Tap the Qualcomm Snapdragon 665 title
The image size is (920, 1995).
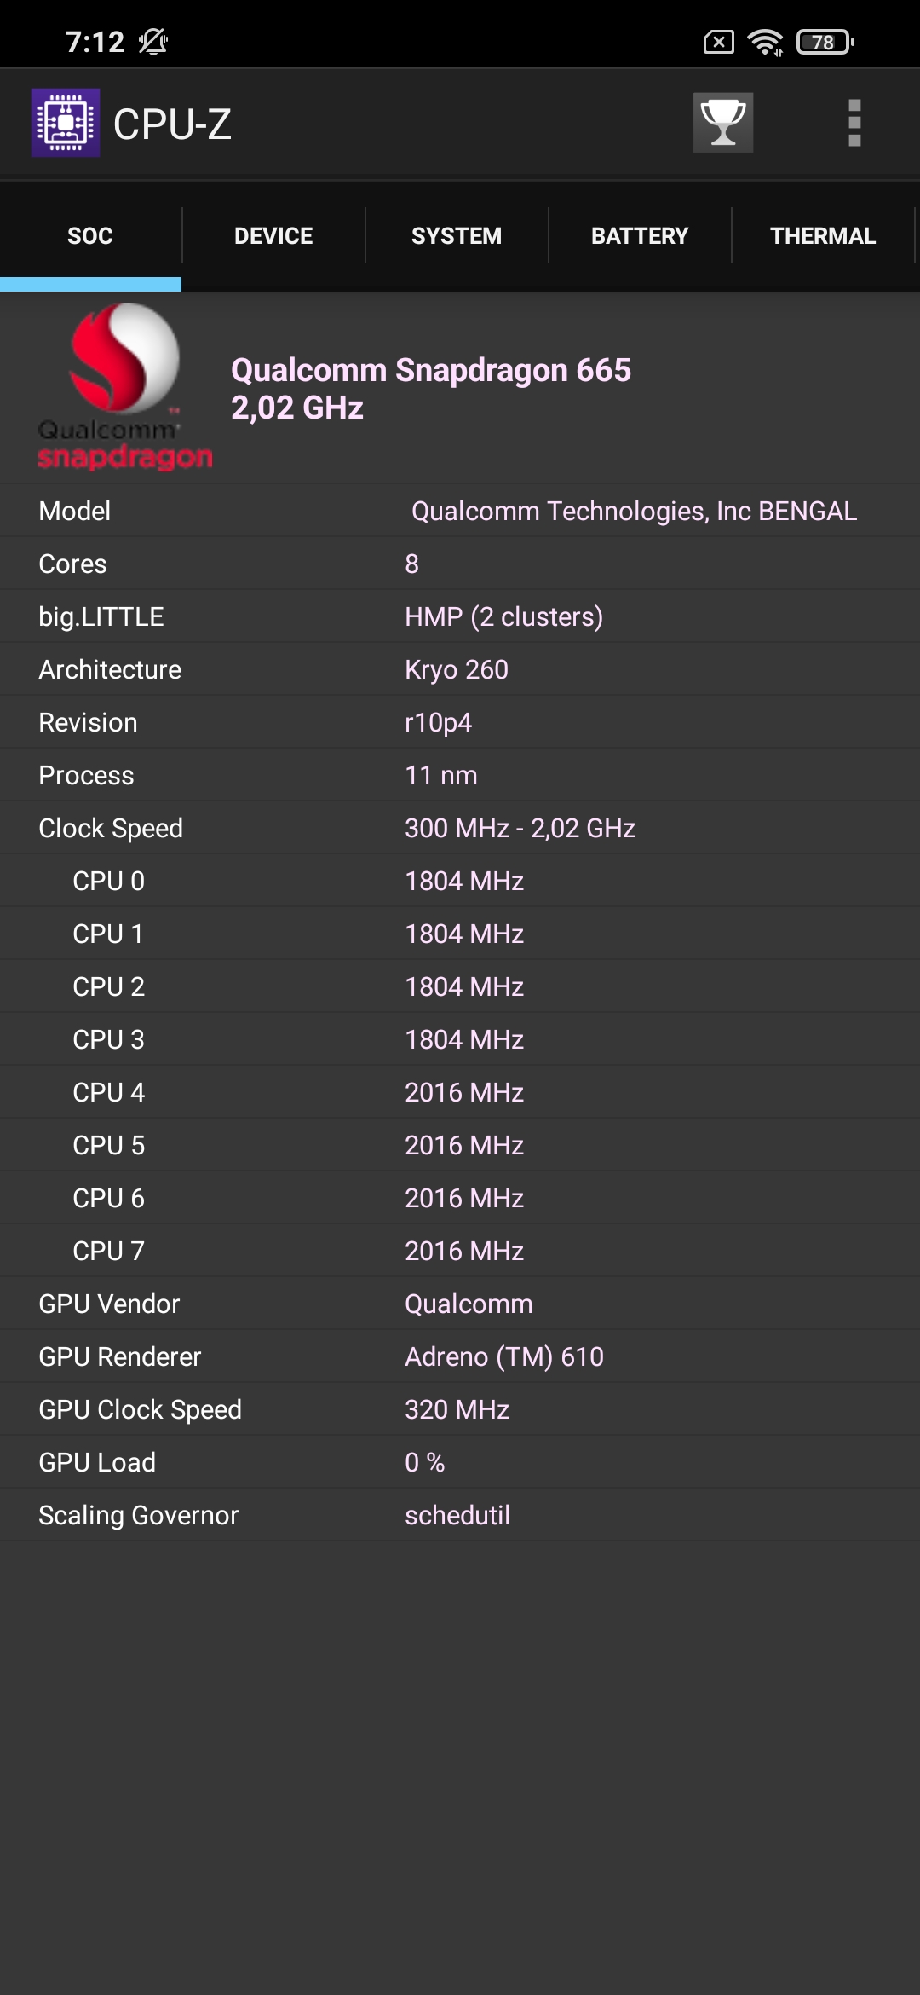click(431, 370)
